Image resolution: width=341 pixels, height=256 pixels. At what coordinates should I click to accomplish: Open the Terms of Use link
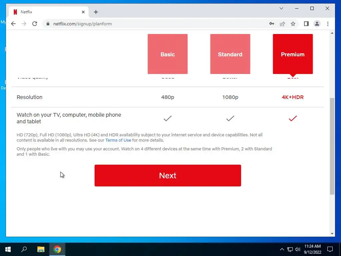pos(118,140)
